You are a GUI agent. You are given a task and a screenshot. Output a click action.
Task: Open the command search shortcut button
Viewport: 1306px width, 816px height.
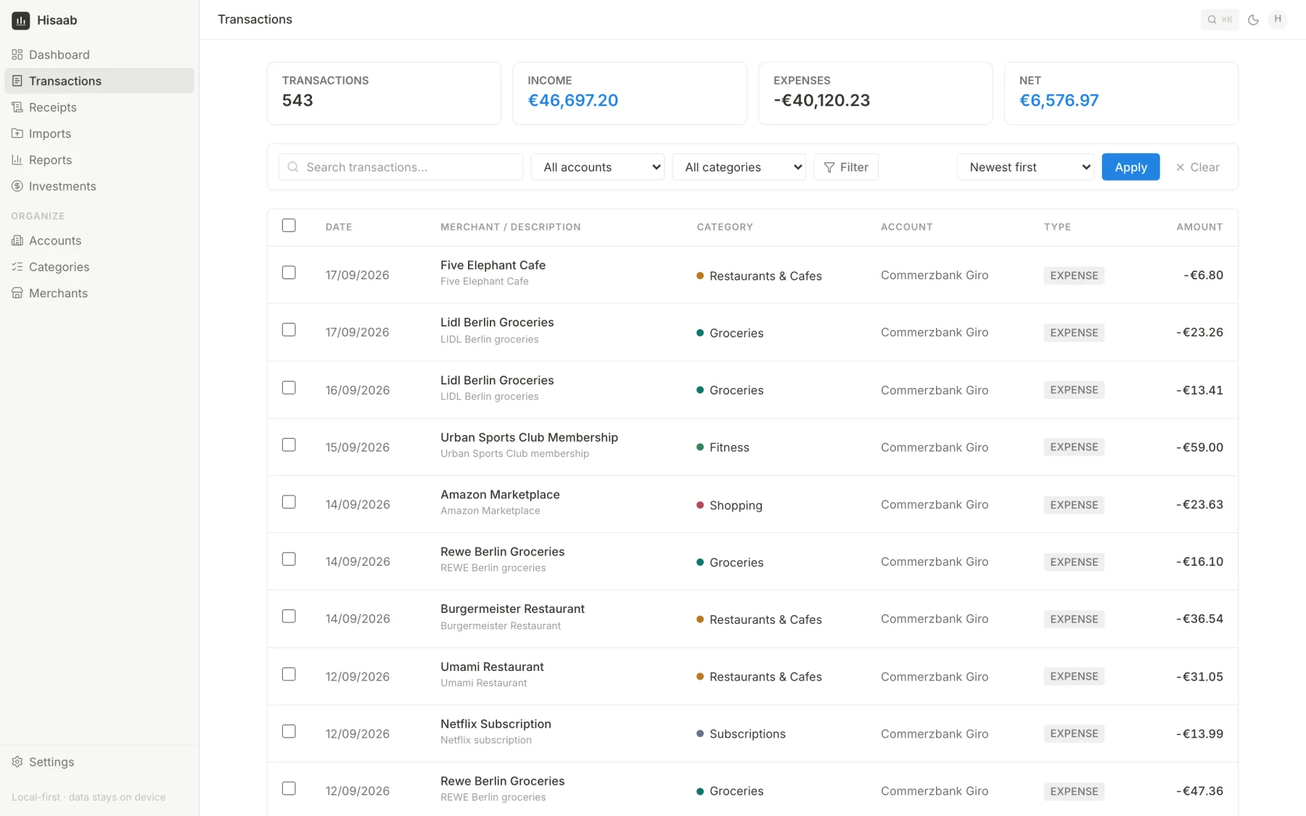click(1220, 20)
